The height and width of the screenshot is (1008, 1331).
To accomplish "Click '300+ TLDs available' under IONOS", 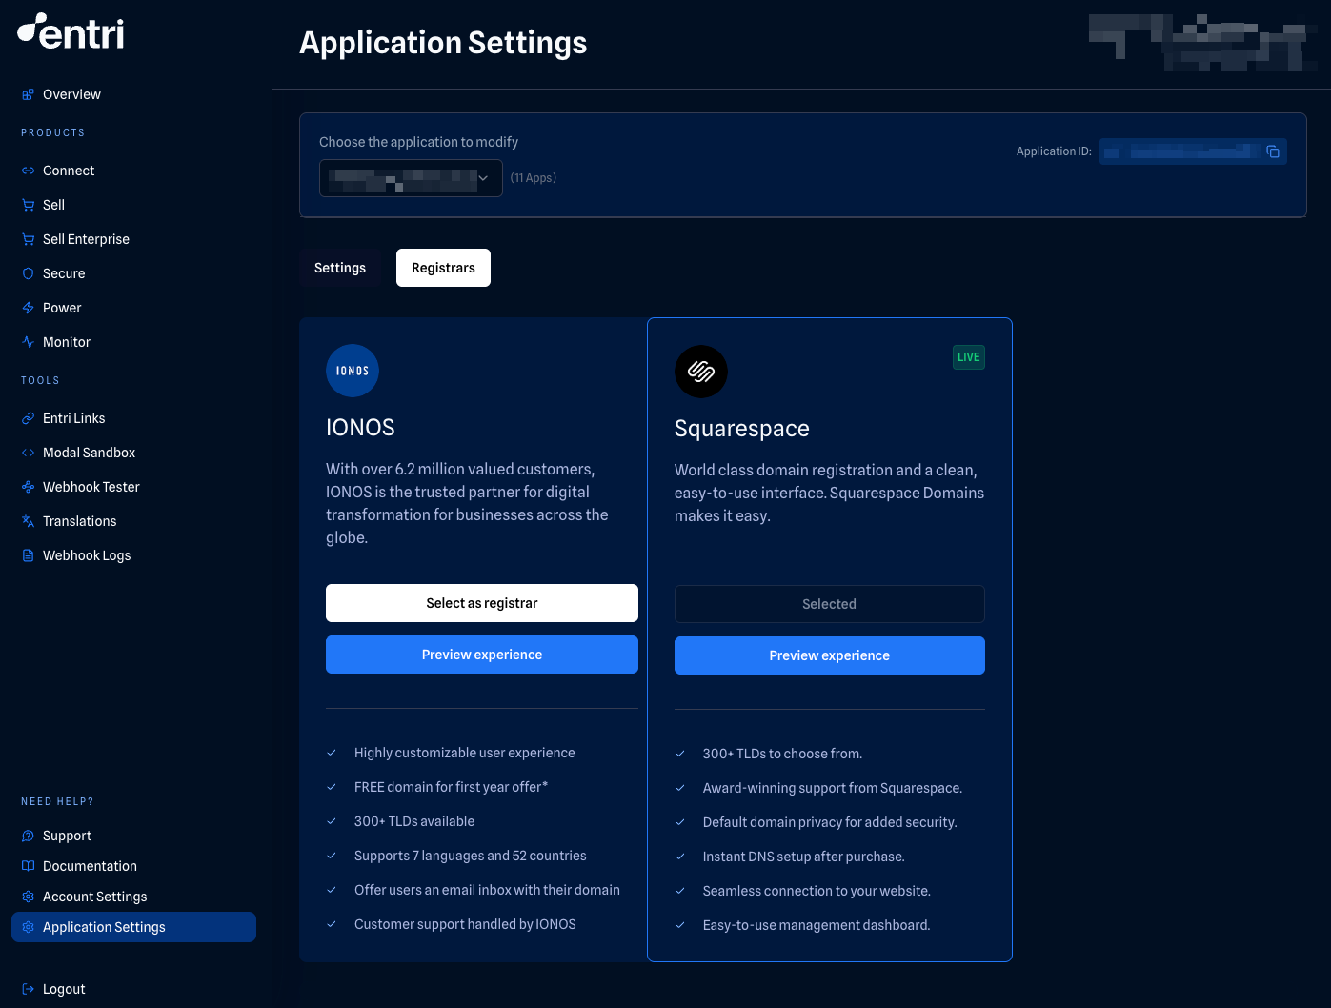I will pos(414,821).
